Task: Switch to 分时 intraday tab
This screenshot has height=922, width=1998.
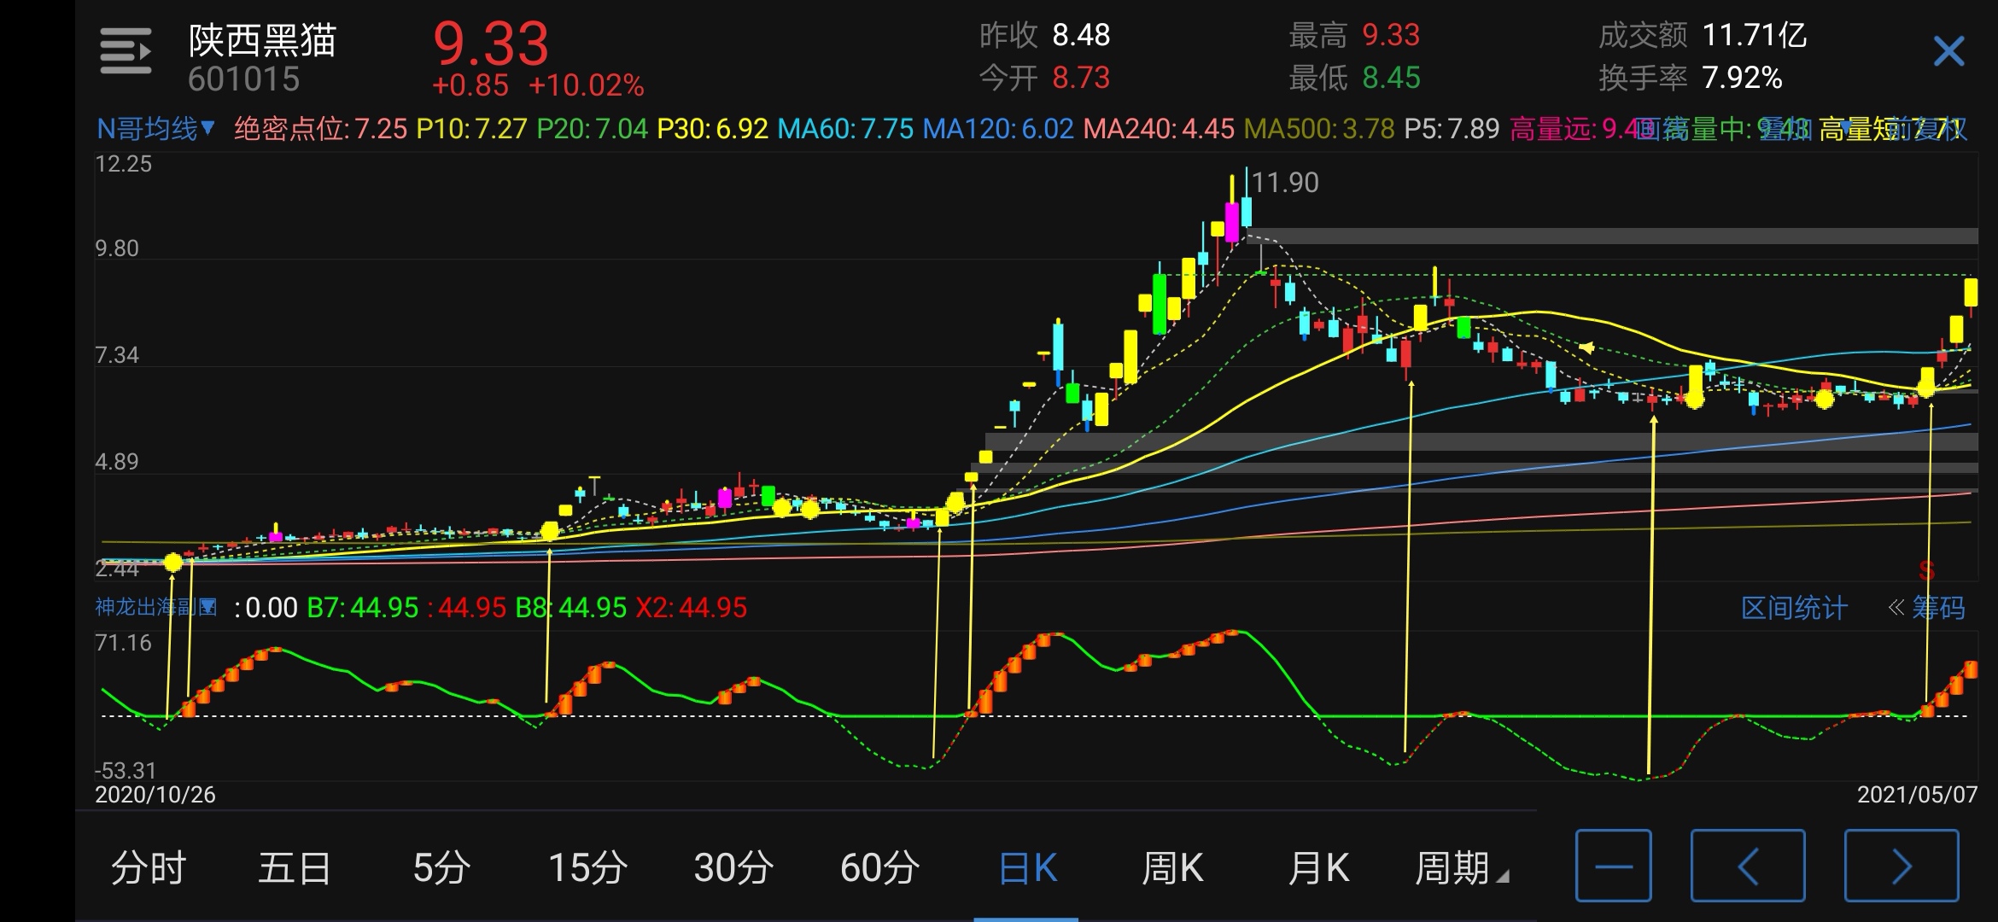Action: coord(149,868)
